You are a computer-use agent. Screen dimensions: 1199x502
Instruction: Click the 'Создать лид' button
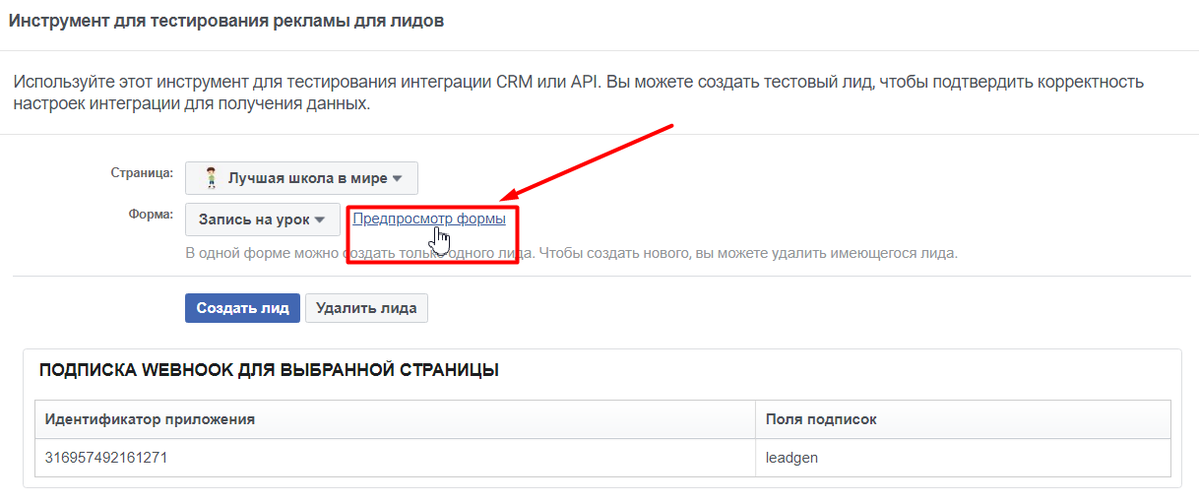tap(242, 308)
